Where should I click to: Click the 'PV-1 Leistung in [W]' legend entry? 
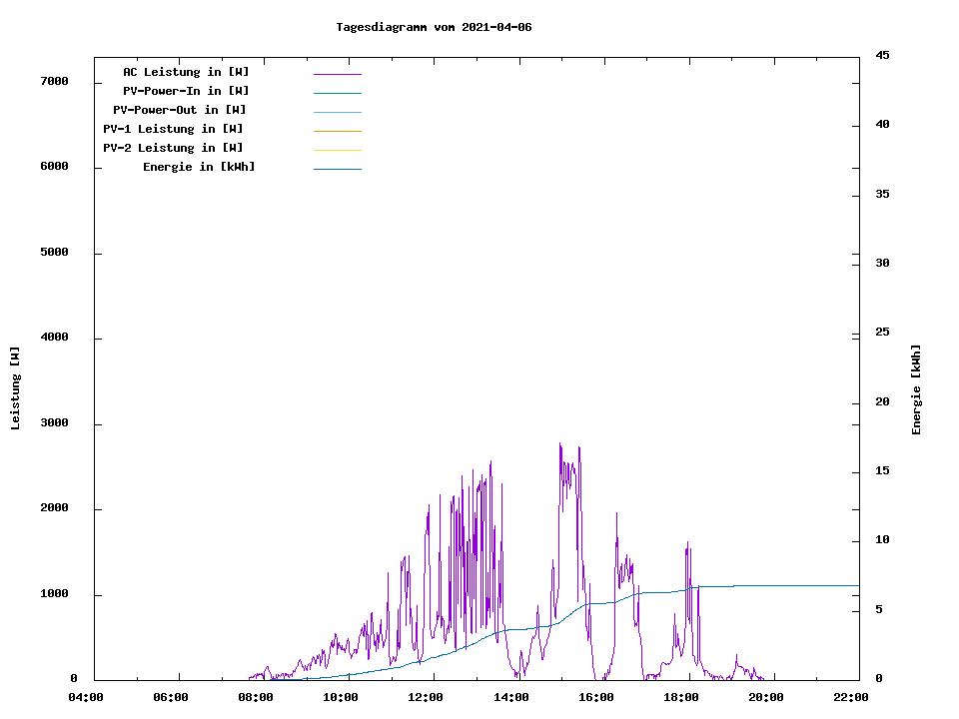coord(173,129)
